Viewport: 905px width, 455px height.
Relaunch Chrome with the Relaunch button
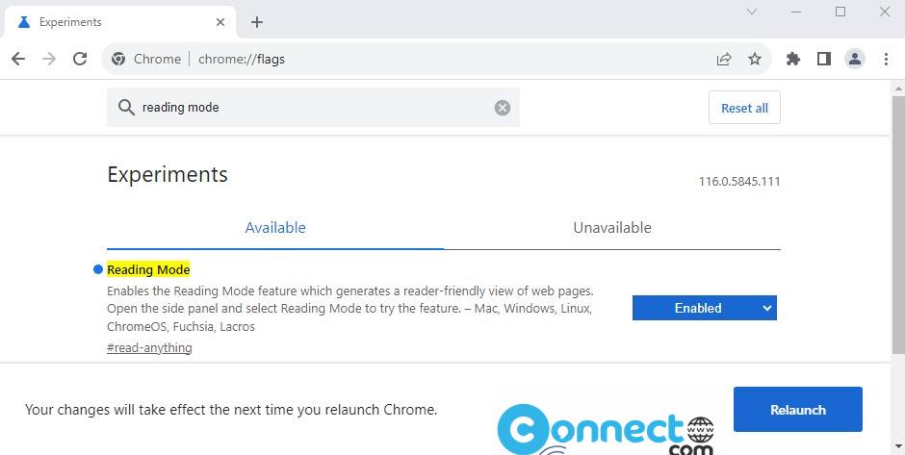tap(797, 410)
